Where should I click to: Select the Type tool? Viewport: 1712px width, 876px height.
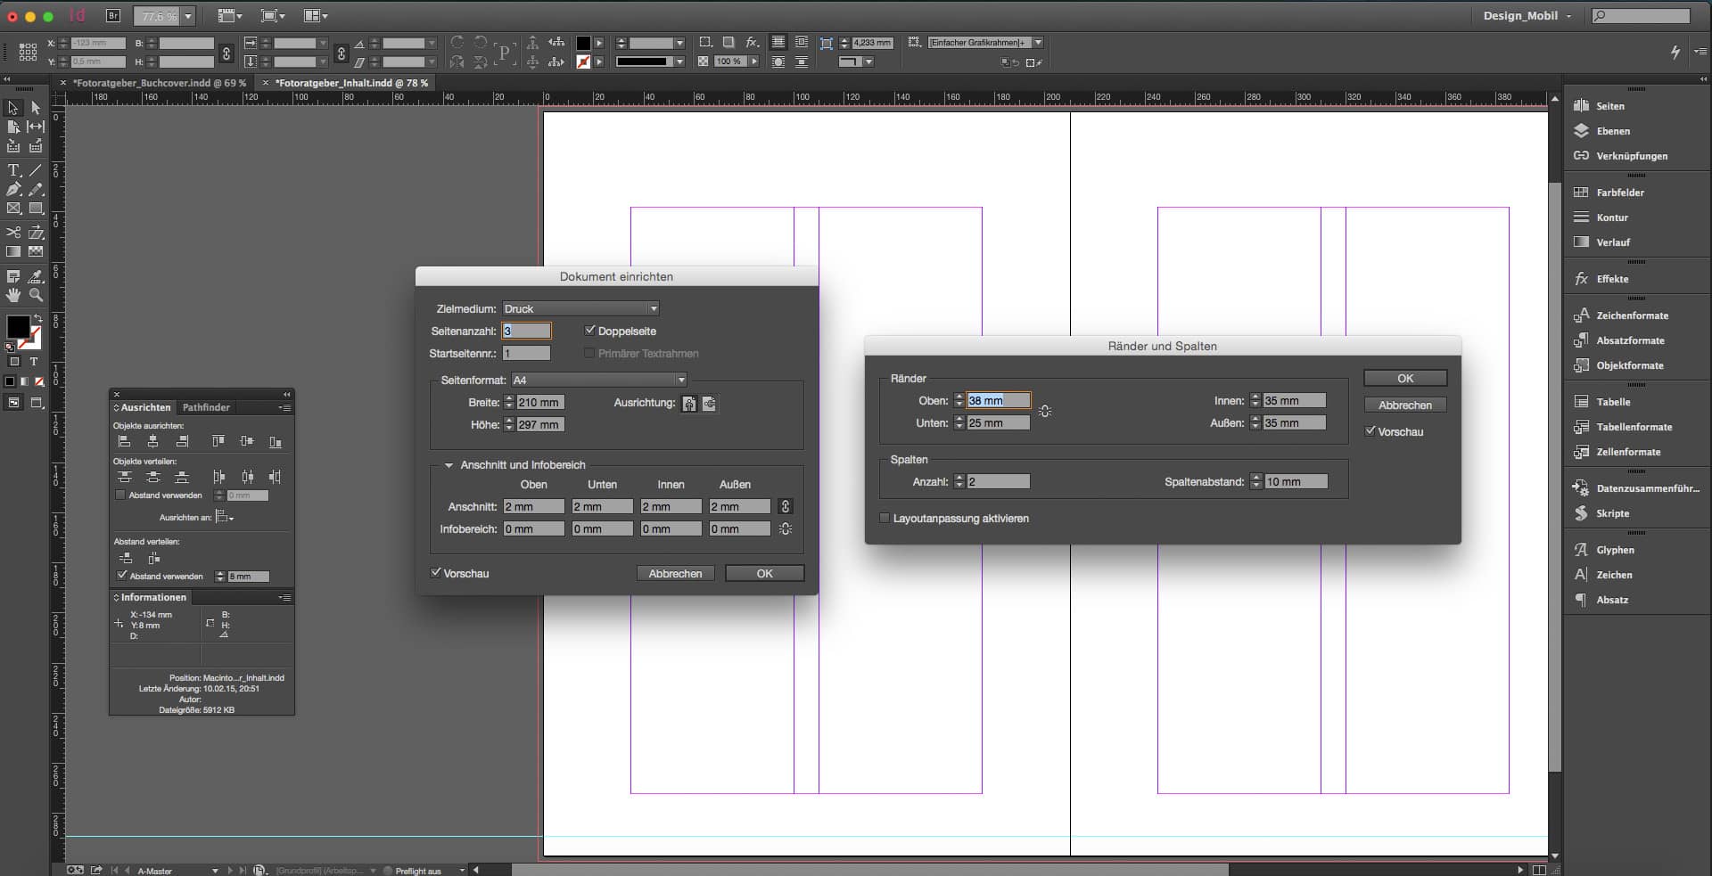click(13, 169)
